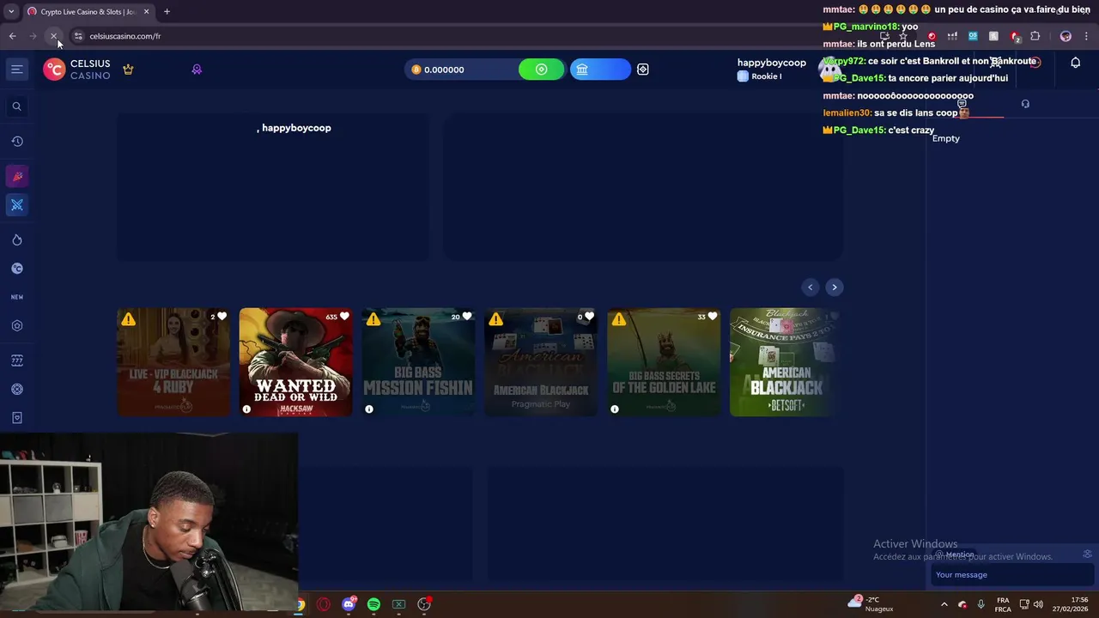Screen dimensions: 1099x618
Task: Favorite Live VIP Blackjack 4 Ruby heart
Action: point(222,317)
